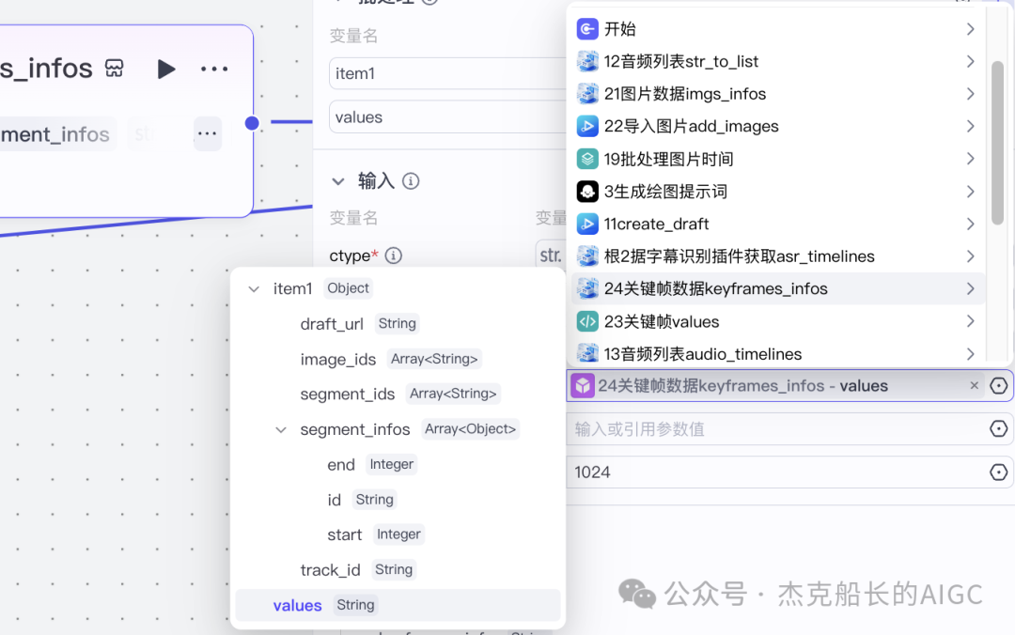1015x635 pixels.
Task: Select 21图片数据imgs_infos entry
Action: coord(777,94)
